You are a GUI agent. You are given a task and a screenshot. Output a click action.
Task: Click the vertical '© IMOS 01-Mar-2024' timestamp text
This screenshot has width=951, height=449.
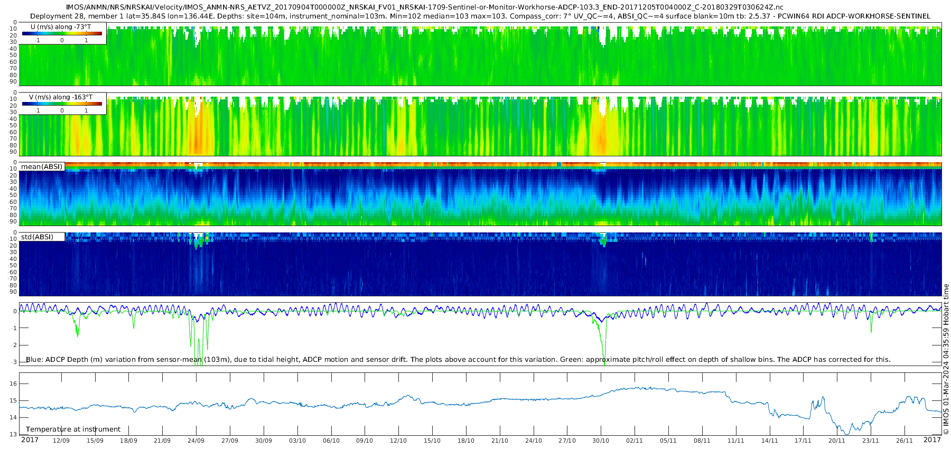(x=946, y=359)
